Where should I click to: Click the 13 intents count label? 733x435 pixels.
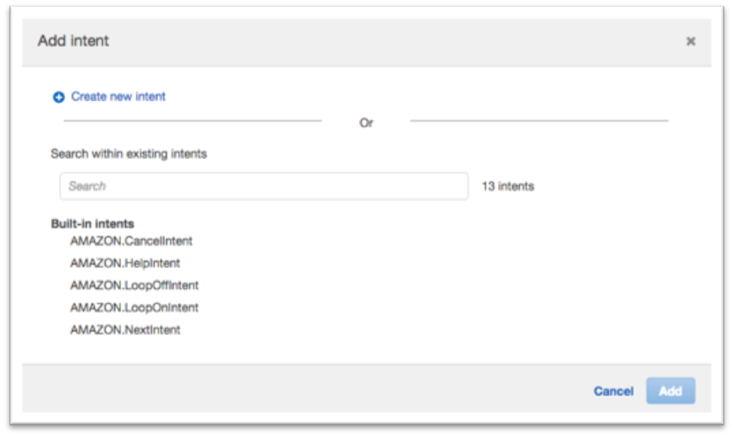coord(508,187)
